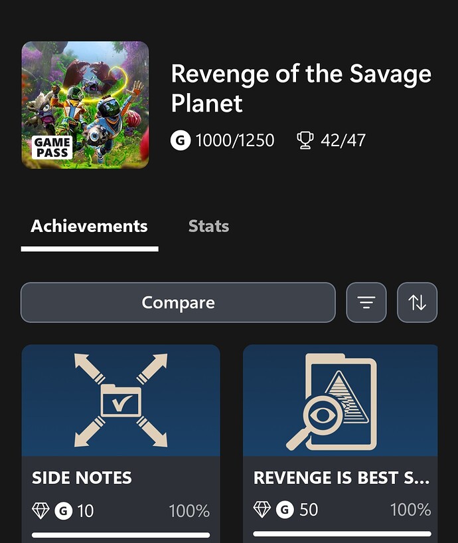
Task: Open the sort order arrows button
Action: (x=417, y=302)
